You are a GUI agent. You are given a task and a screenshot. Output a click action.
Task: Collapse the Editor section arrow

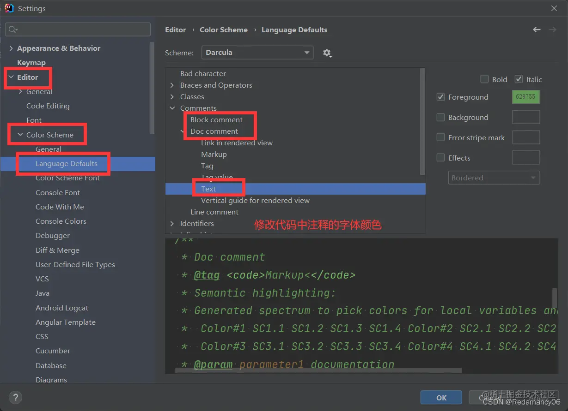click(11, 77)
